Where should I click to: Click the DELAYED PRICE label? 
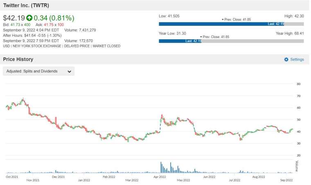[x=77, y=46]
